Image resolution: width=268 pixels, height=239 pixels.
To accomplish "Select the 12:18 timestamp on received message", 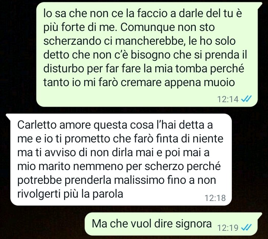I will point(215,198).
